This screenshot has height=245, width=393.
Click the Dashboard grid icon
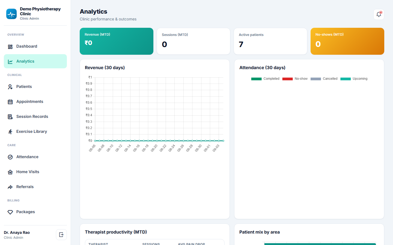10,47
